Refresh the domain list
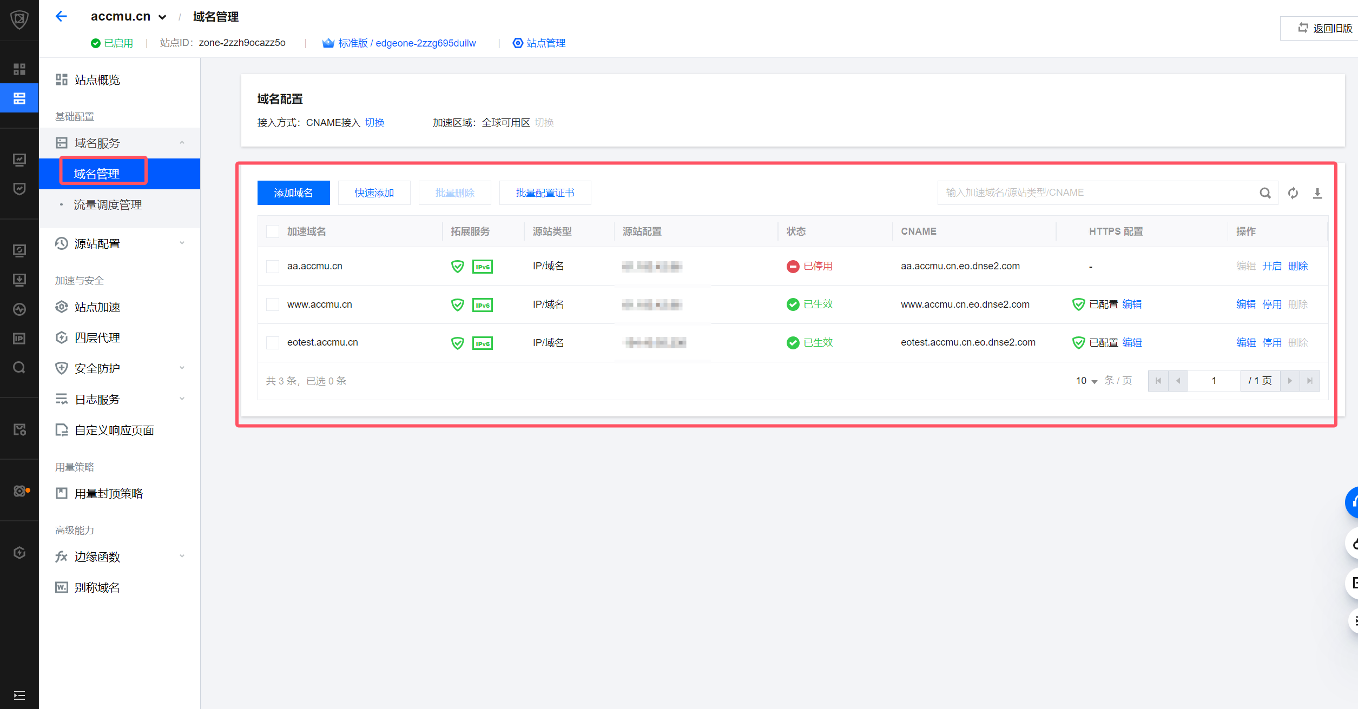Viewport: 1358px width, 709px height. pos(1293,193)
